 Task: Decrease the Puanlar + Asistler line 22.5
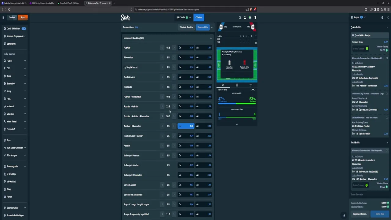click(162, 106)
